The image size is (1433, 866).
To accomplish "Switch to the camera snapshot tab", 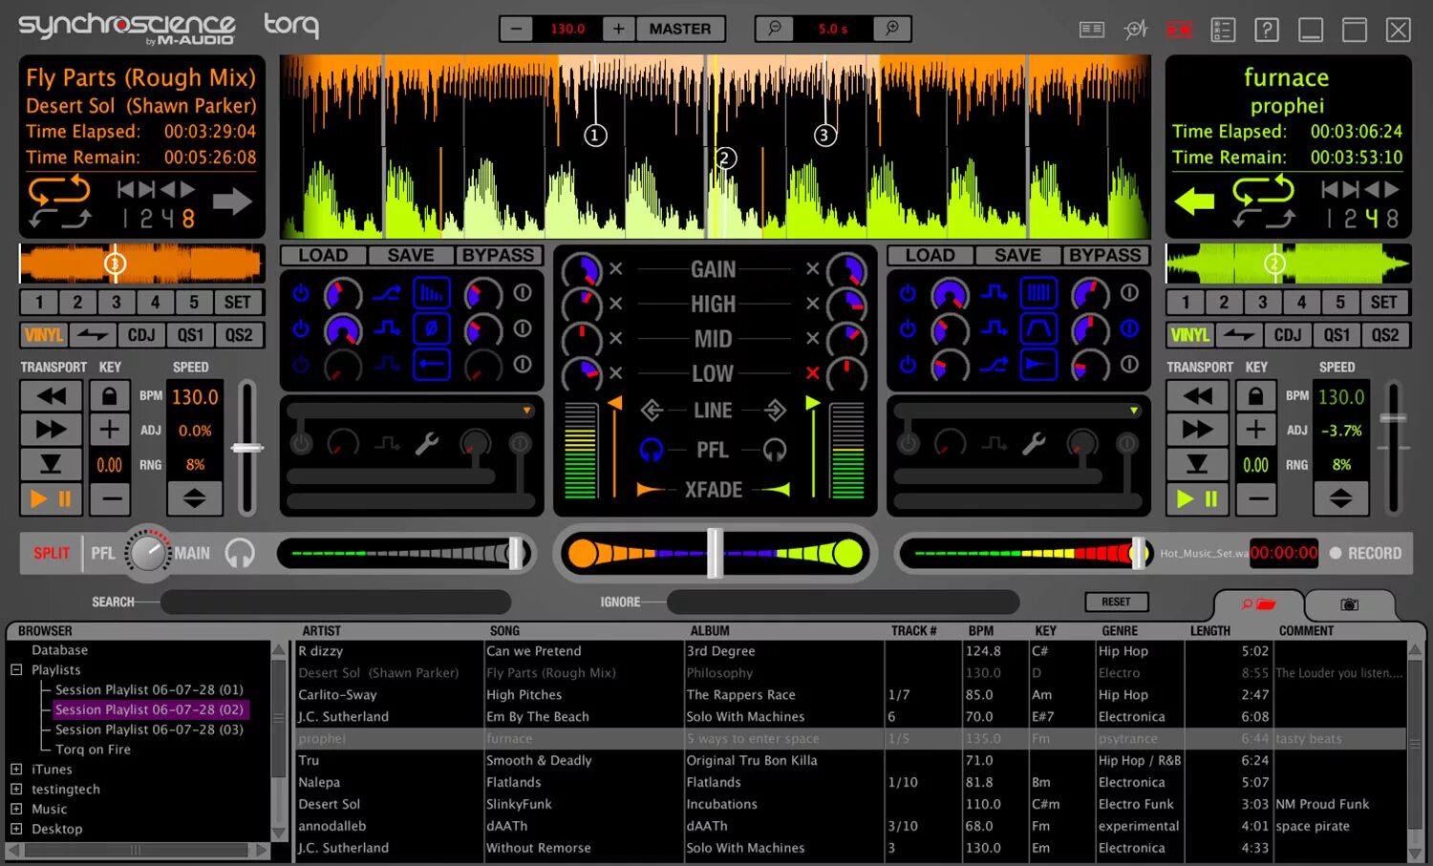I will point(1349,604).
